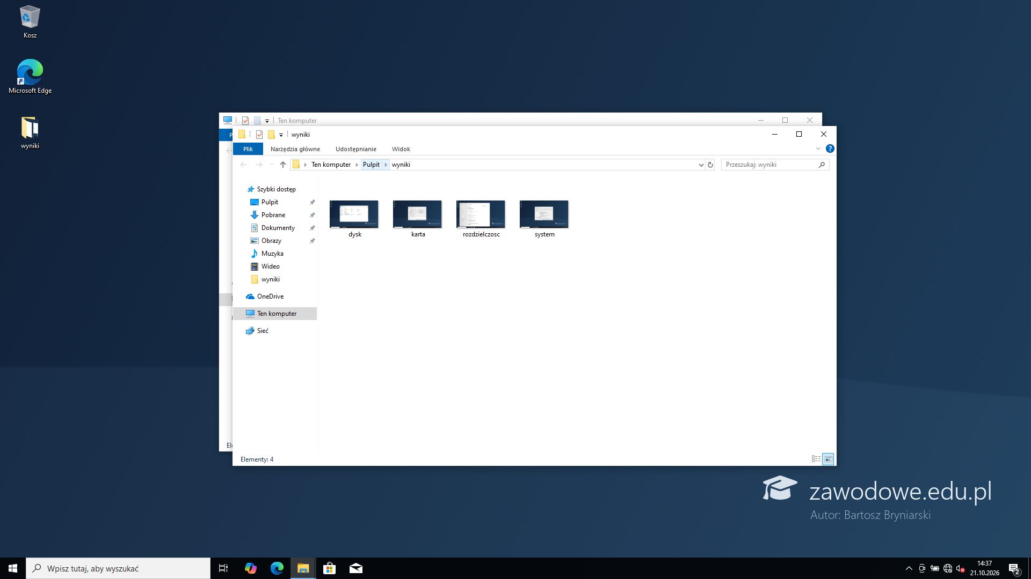
Task: Open Obrazy in the navigation pane
Action: click(271, 241)
